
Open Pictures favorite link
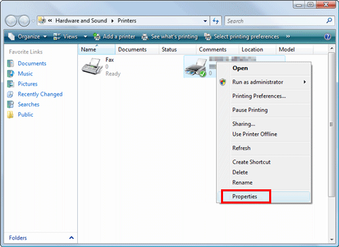click(28, 84)
